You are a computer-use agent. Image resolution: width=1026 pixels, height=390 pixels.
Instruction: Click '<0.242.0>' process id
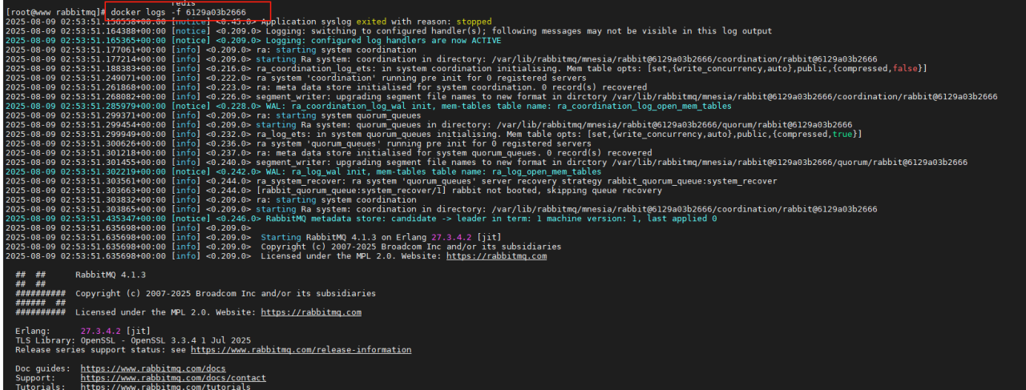pyautogui.click(x=238, y=171)
